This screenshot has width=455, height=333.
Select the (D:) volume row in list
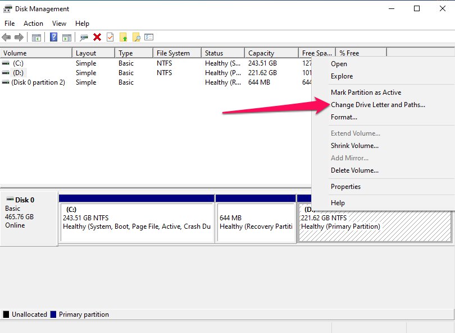click(18, 73)
